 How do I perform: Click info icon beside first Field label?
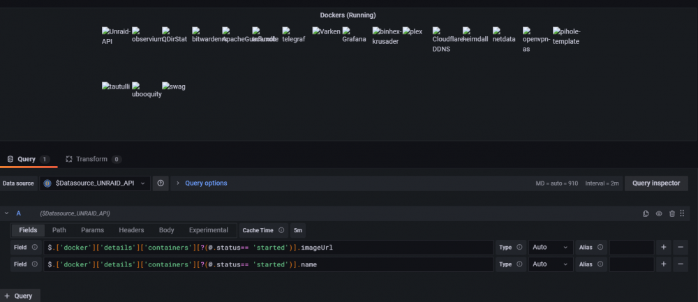pos(35,248)
